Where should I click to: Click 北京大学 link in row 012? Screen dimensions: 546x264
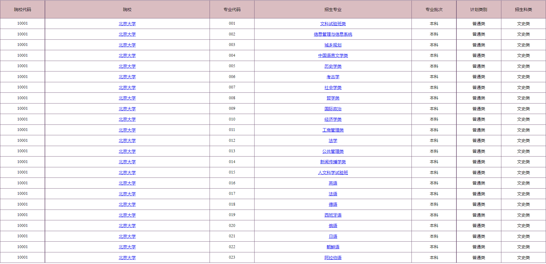pos(127,141)
